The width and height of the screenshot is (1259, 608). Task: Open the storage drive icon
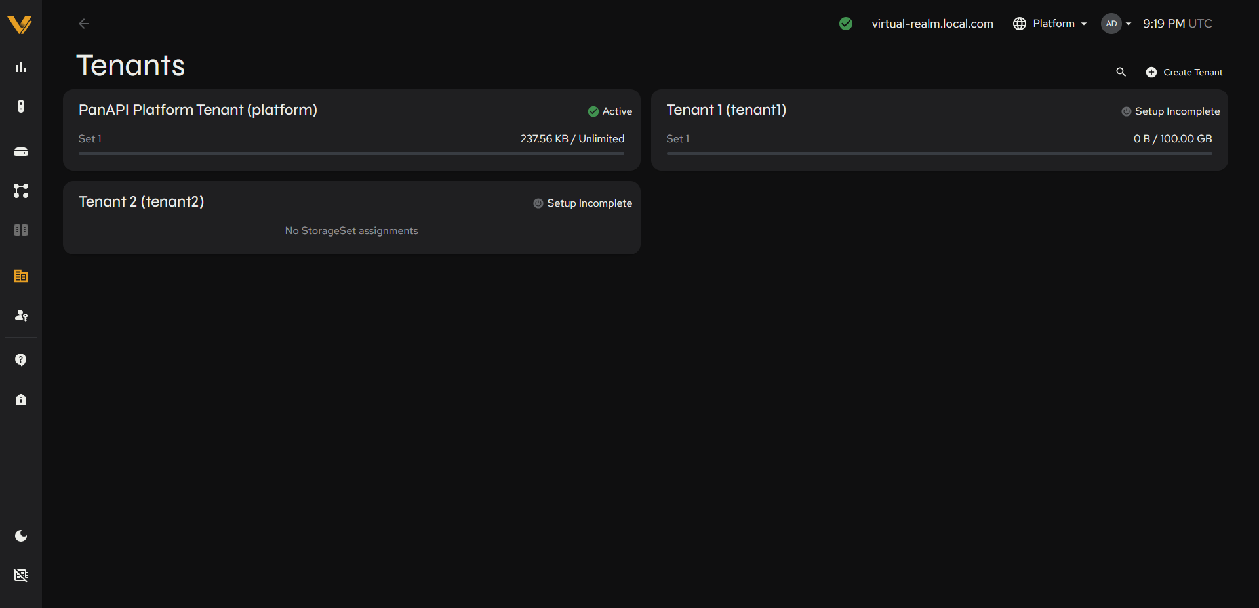click(x=21, y=152)
